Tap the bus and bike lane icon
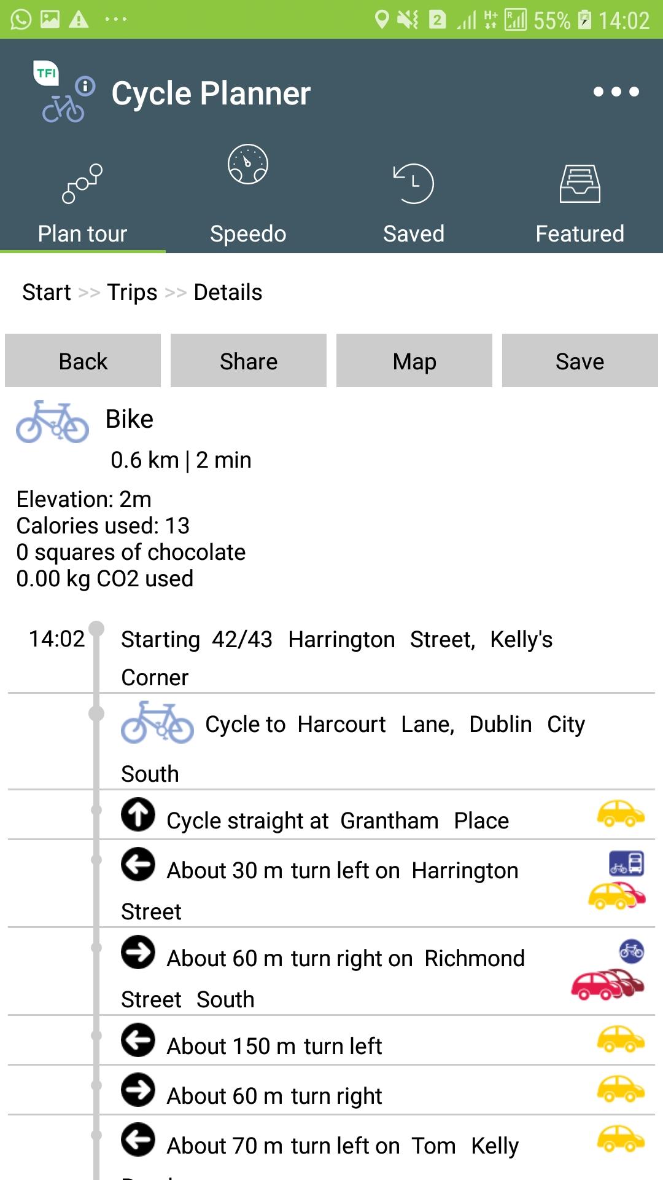 coord(626,863)
